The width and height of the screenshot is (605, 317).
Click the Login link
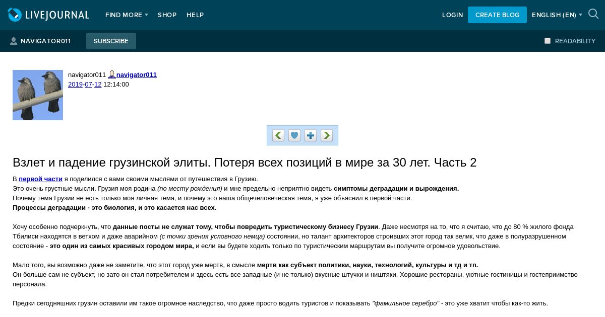click(x=452, y=15)
